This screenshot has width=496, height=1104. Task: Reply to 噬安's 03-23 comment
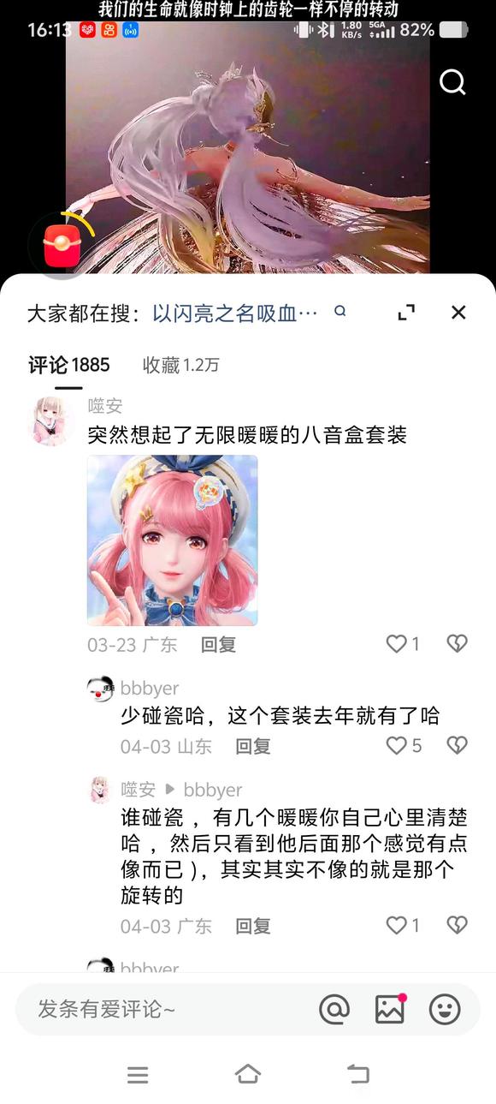pyautogui.click(x=218, y=645)
